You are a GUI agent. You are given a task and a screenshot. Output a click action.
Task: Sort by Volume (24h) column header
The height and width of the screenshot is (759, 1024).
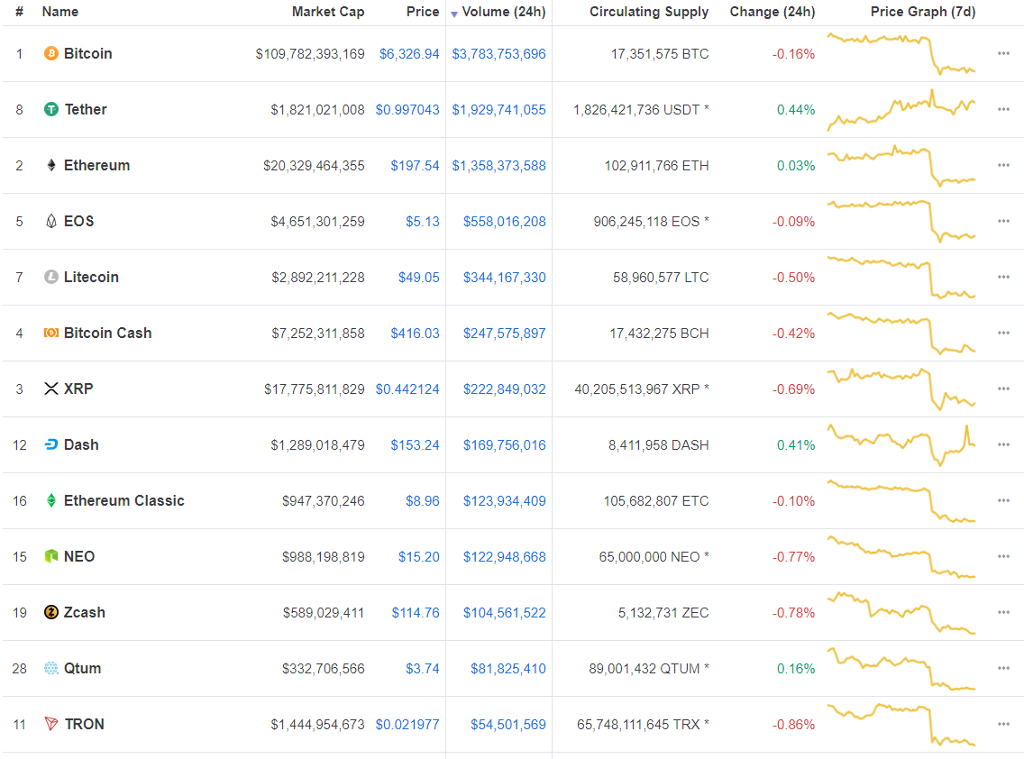503,12
